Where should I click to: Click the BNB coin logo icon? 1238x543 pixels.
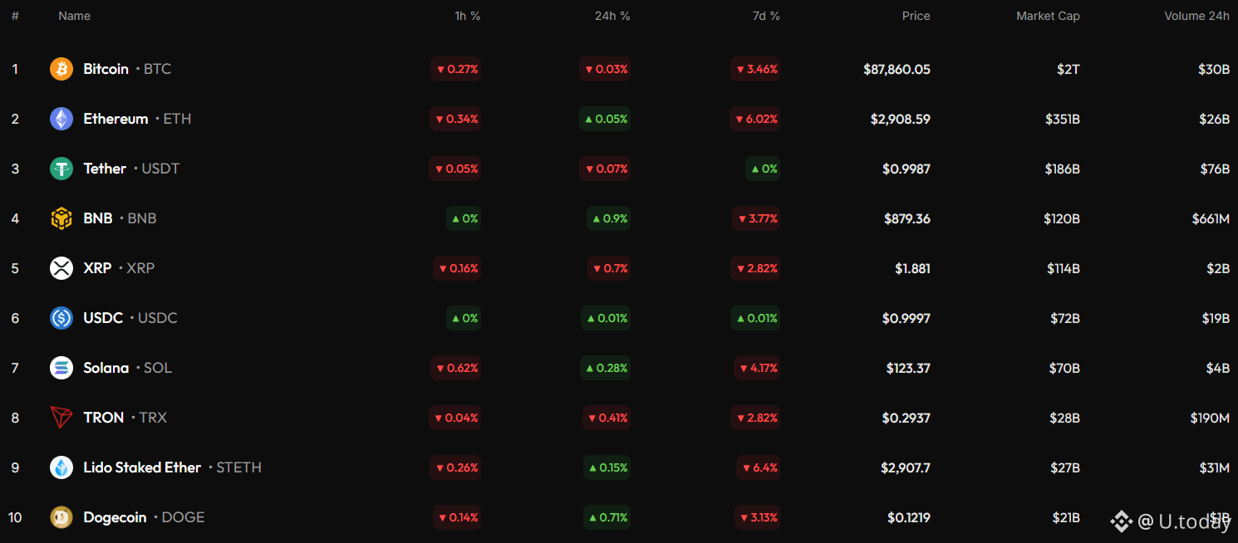(x=61, y=218)
